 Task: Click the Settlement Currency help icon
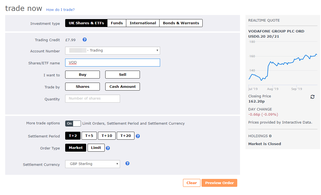127,164
